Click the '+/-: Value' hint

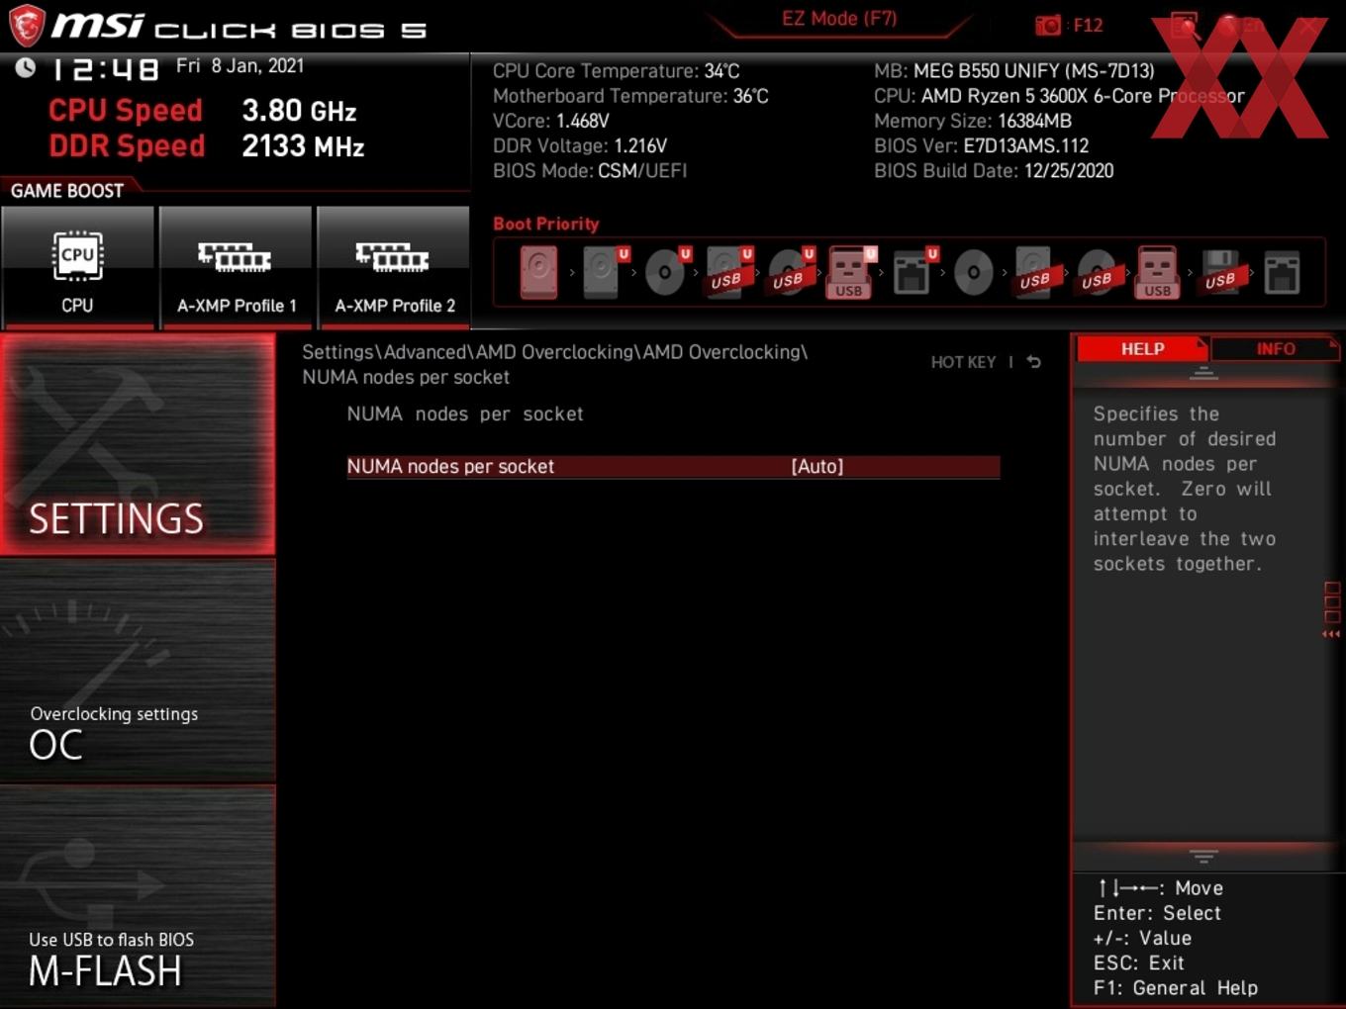pyautogui.click(x=1142, y=938)
